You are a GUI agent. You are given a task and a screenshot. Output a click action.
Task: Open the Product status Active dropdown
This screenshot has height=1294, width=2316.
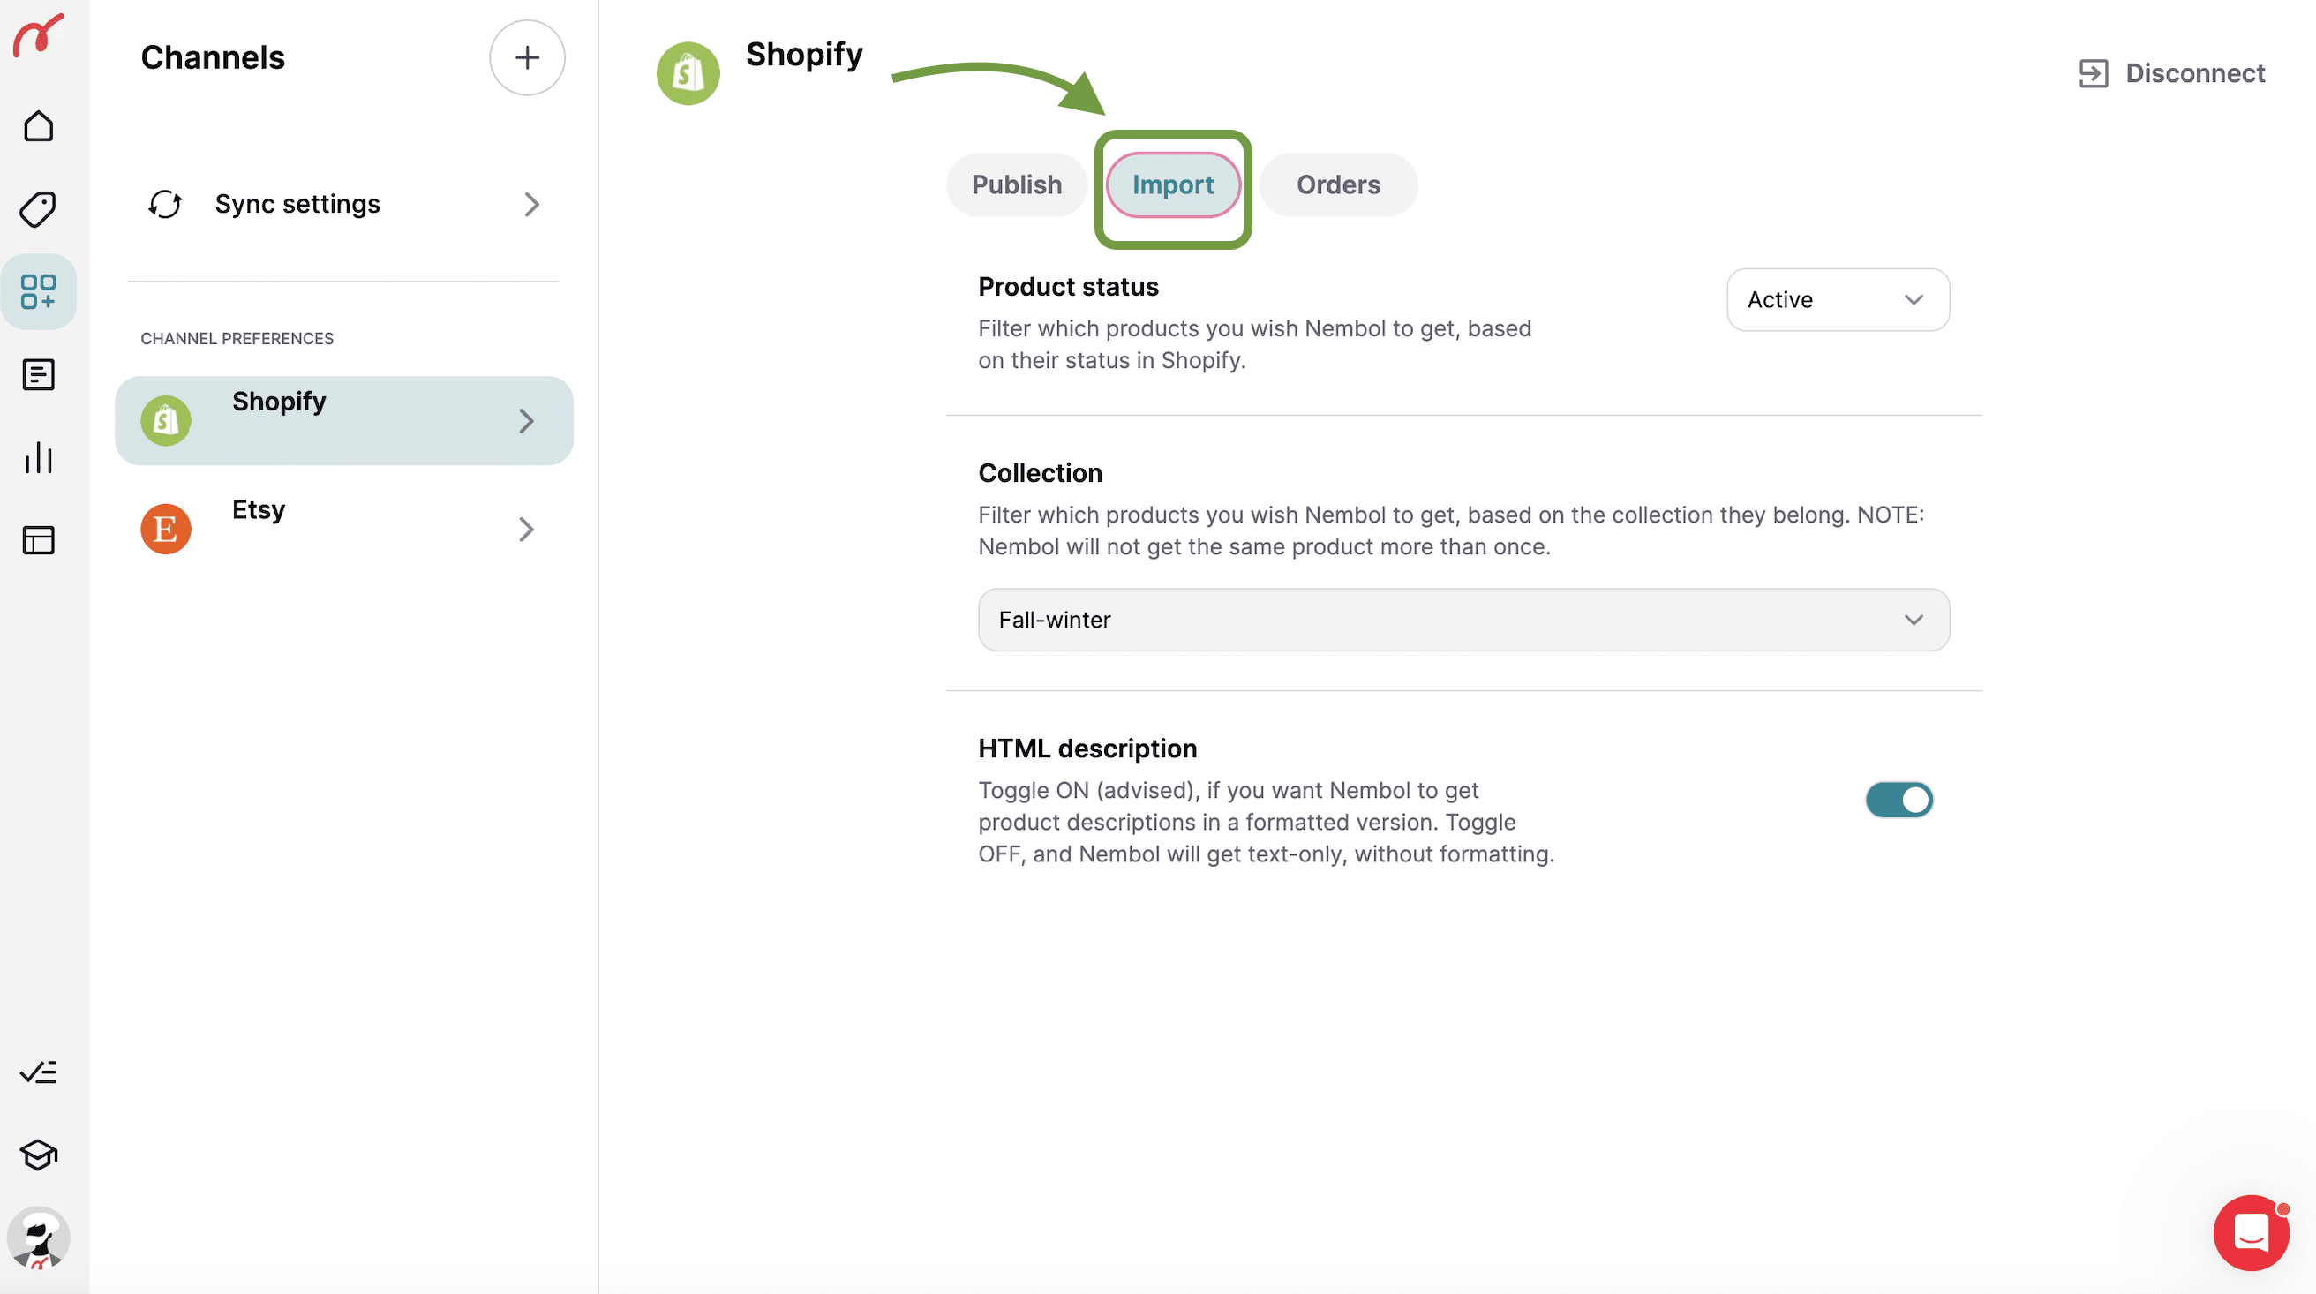(1838, 299)
